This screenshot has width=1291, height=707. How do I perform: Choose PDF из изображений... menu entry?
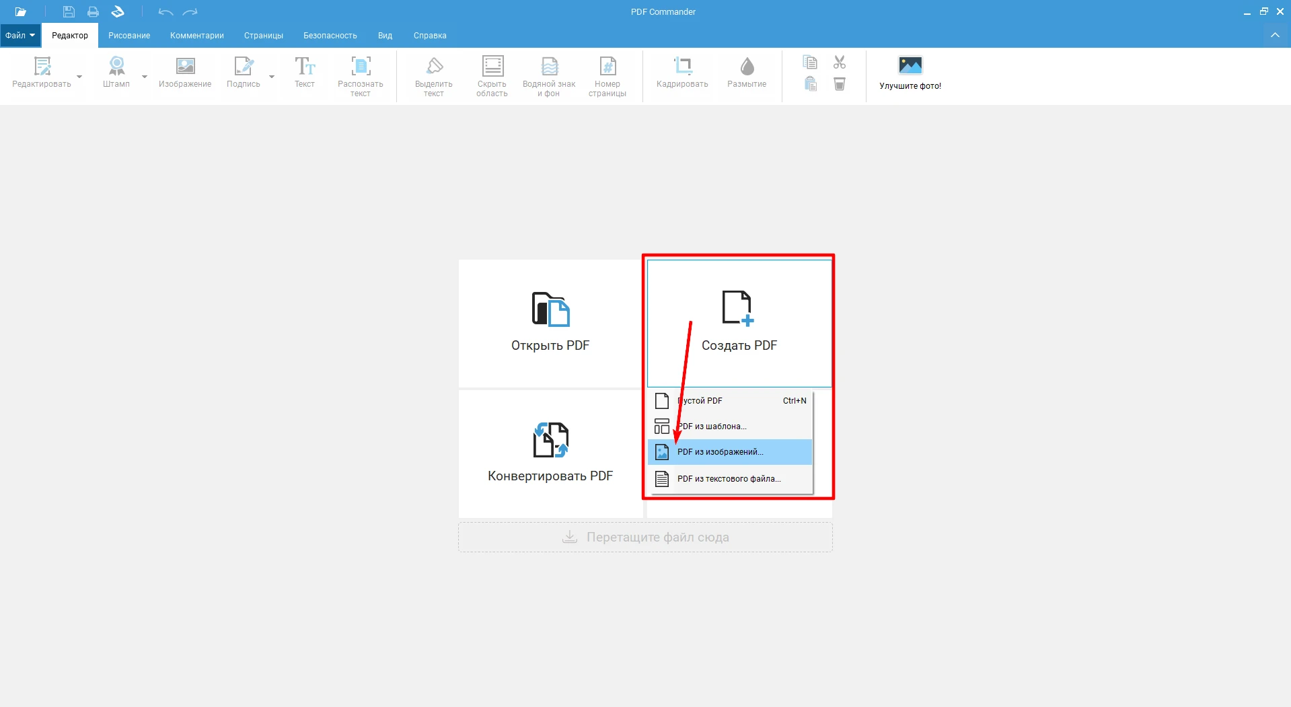tap(730, 452)
